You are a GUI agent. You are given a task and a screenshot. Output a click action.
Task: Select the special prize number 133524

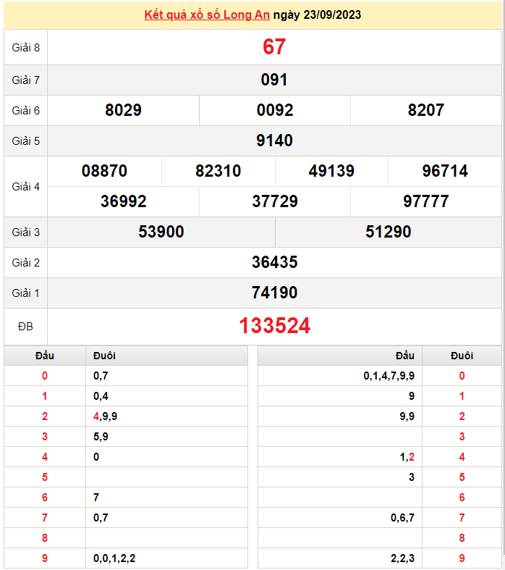[x=274, y=326]
